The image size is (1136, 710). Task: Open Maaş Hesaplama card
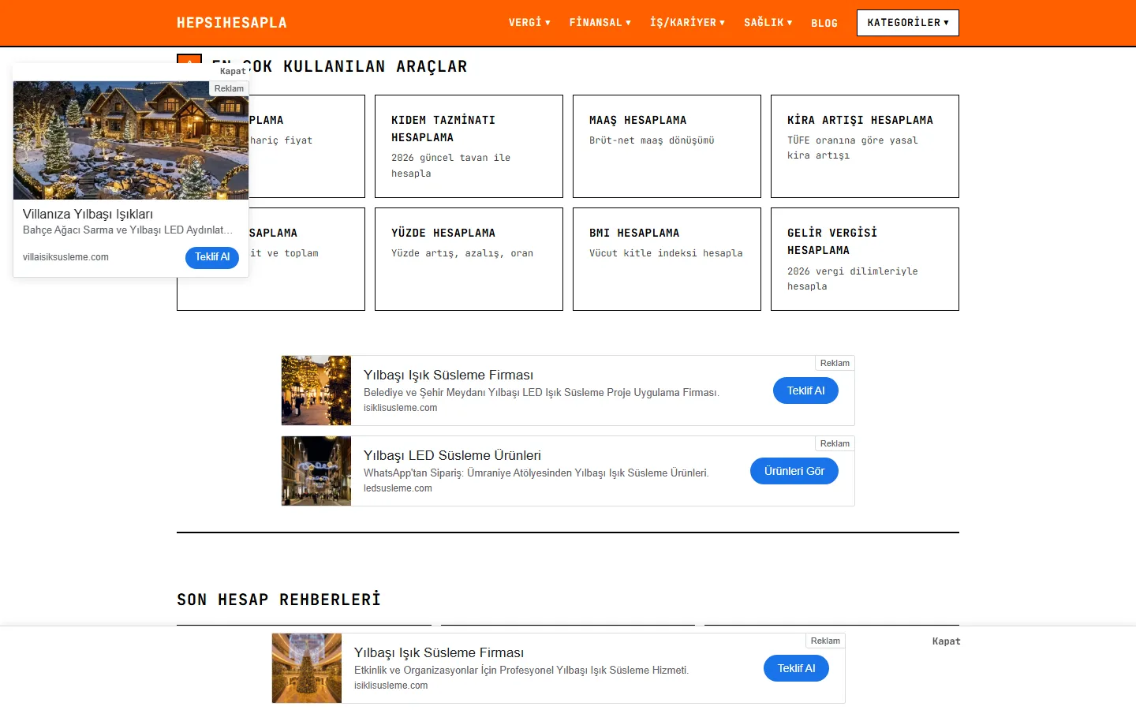coord(667,147)
